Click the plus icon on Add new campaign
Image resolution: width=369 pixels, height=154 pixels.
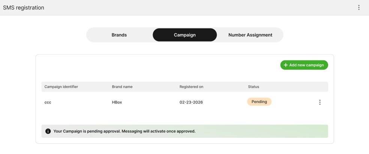click(x=286, y=65)
